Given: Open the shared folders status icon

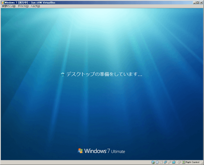Looking at the screenshot, I should coord(174,162).
